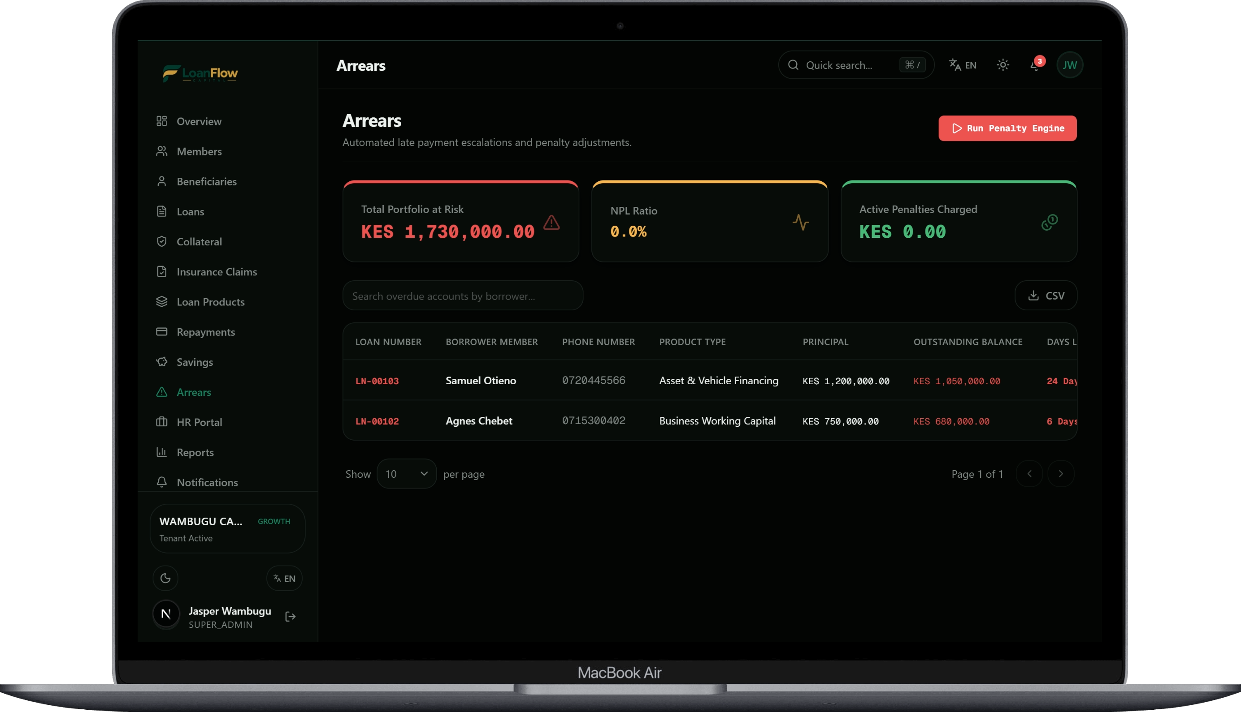The image size is (1241, 712).
Task: Click the activity pulse icon on NPL Ratio card
Action: 801,223
